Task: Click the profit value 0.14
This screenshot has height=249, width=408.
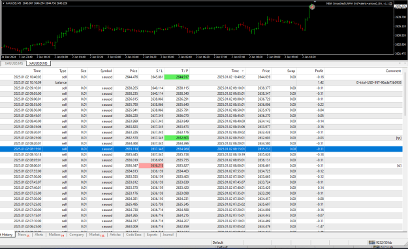Action: (x=321, y=188)
